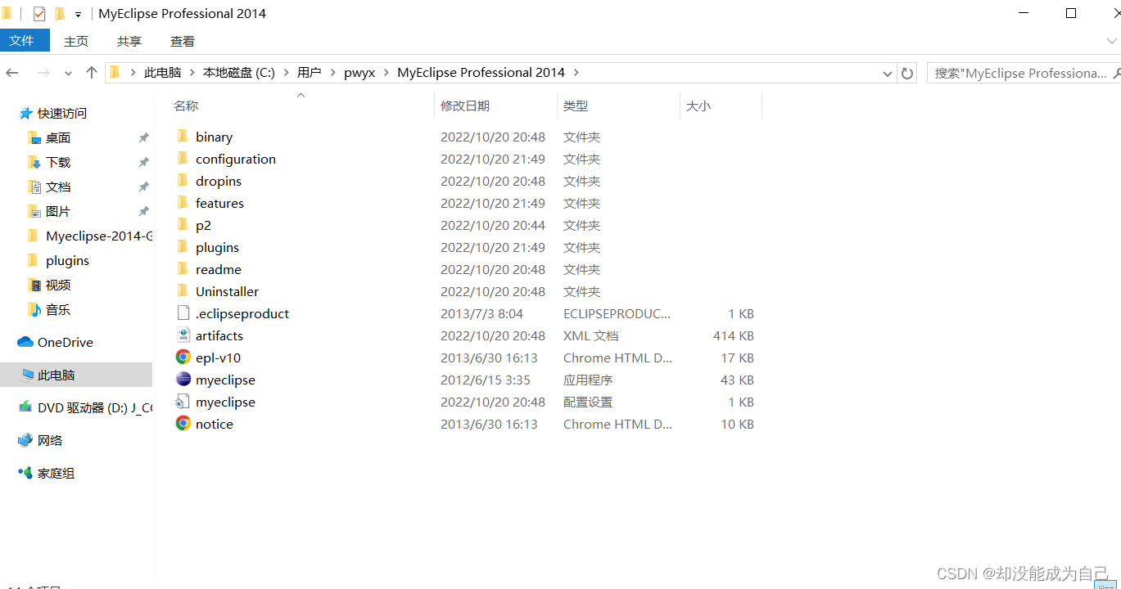Select the artifacts XML file icon
The width and height of the screenshot is (1121, 589).
point(183,335)
